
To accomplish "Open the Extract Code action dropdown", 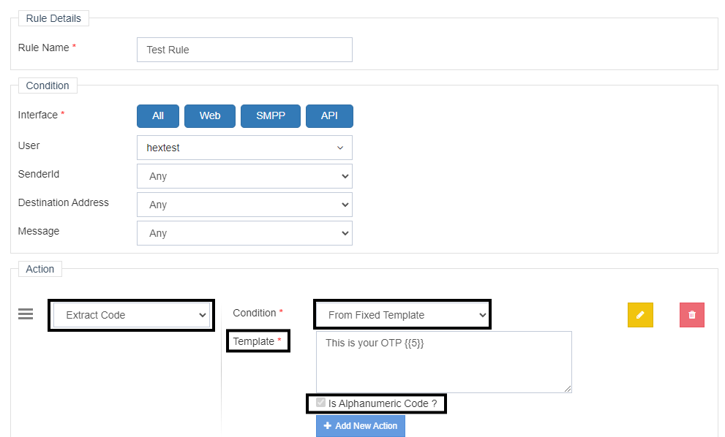I will [131, 315].
